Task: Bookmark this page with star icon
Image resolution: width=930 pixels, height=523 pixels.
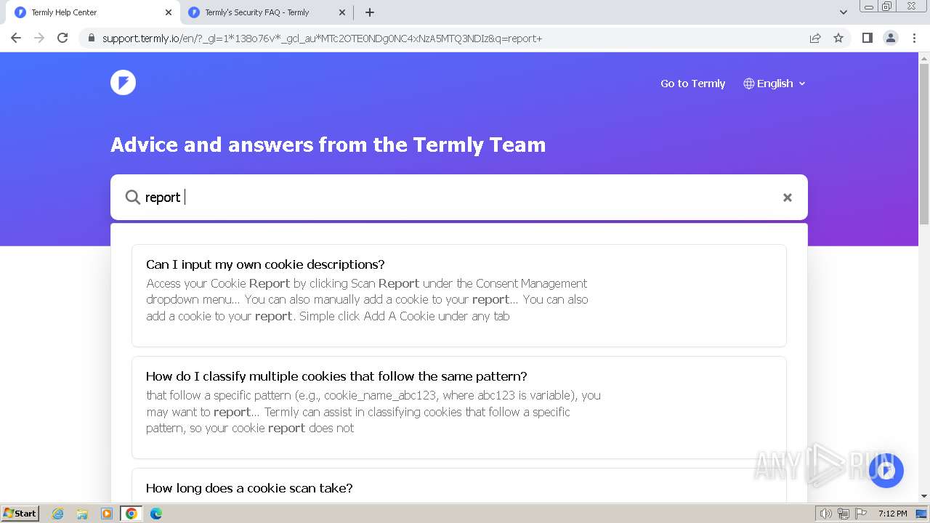Action: (838, 38)
